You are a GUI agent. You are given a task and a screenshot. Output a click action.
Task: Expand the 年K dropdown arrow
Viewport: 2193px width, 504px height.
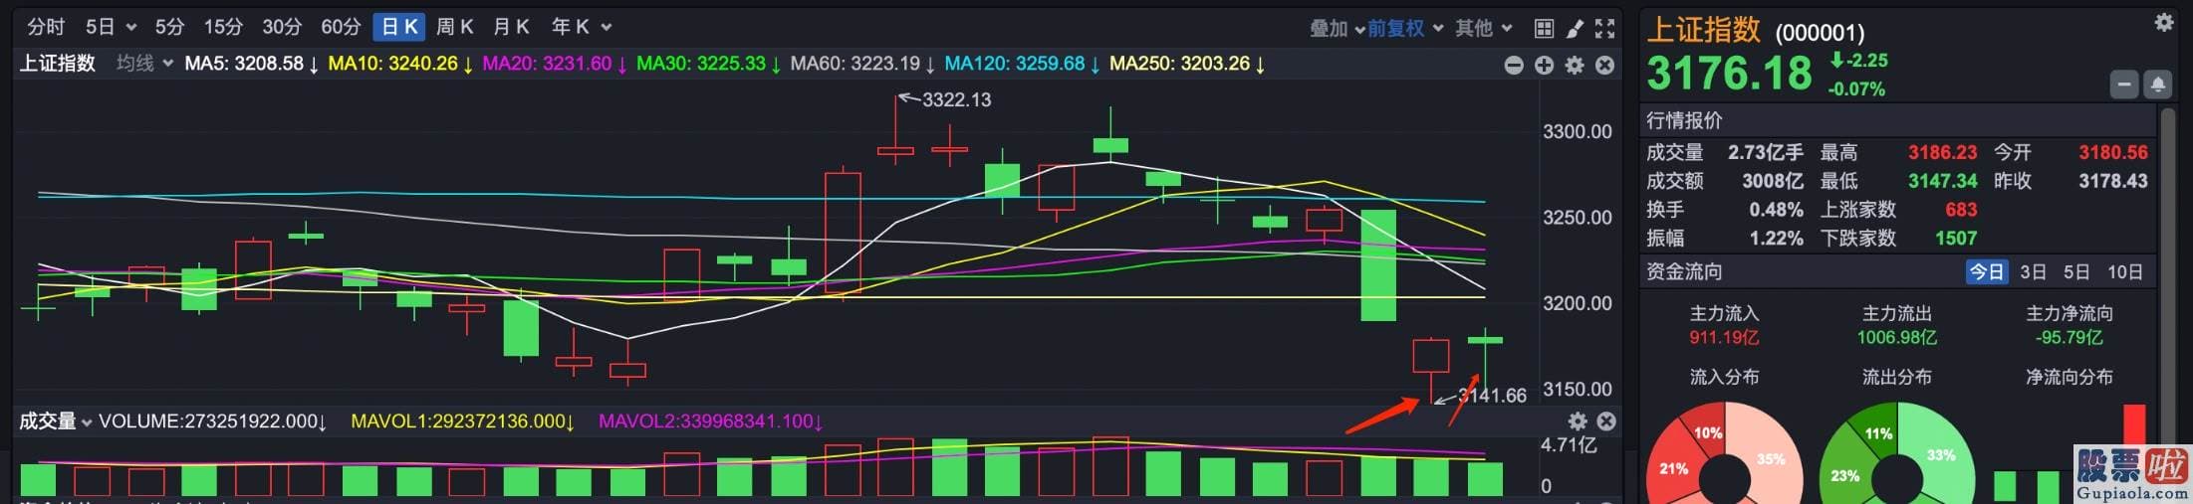606,28
